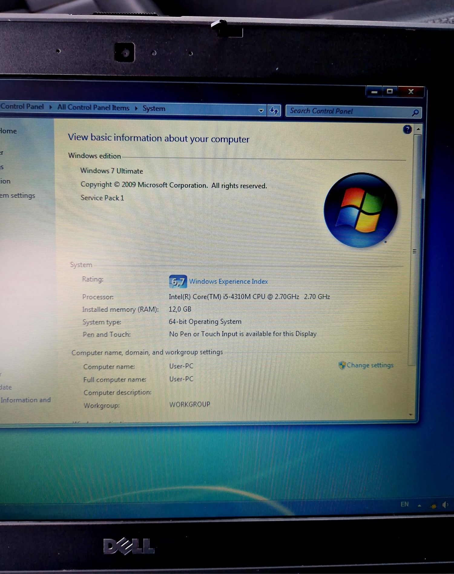Go to All Control Panel Items breadcrumb
Image resolution: width=454 pixels, height=574 pixels.
pos(93,108)
